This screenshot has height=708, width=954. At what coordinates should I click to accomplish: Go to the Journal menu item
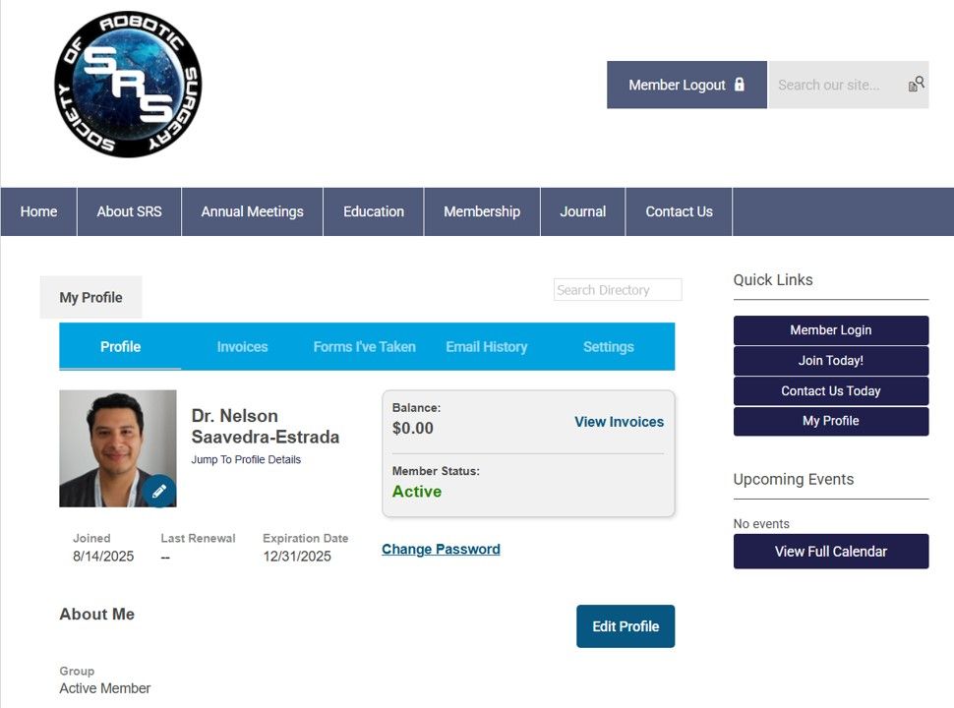click(582, 211)
